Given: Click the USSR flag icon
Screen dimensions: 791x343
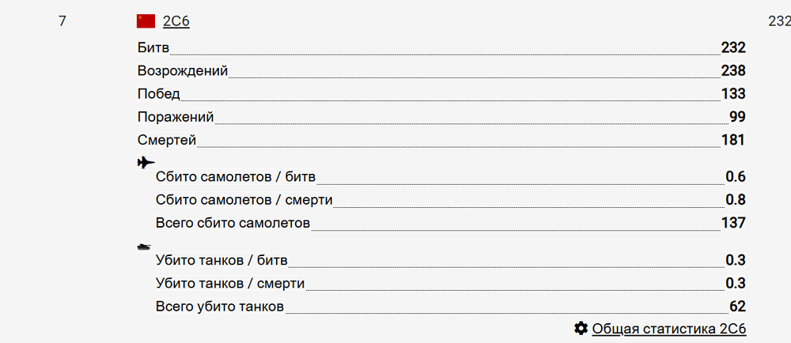Looking at the screenshot, I should (146, 21).
